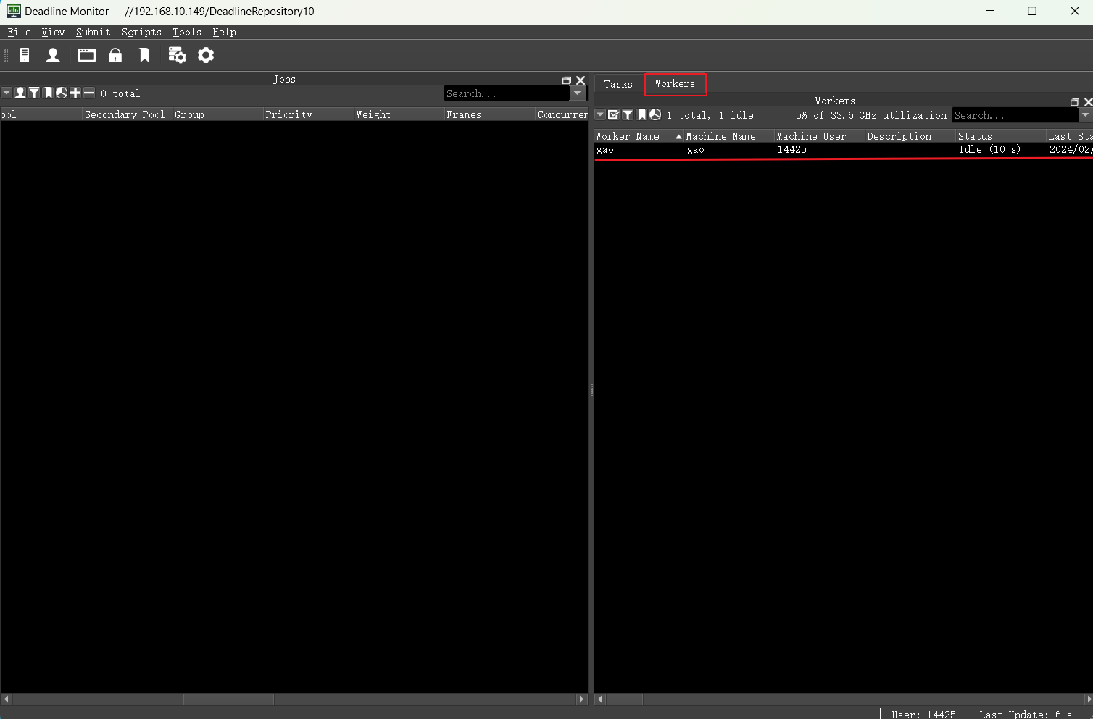Screen dimensions: 1093x719
Task: Sort Jobs by Frames column header
Action: click(x=490, y=114)
